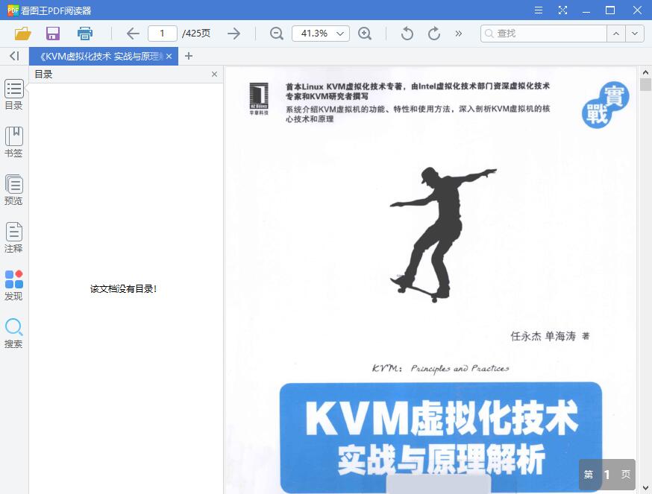Screen dimensions: 652x494
Task: Open the 书签 bookmarks sidebar panel
Action: (x=13, y=142)
